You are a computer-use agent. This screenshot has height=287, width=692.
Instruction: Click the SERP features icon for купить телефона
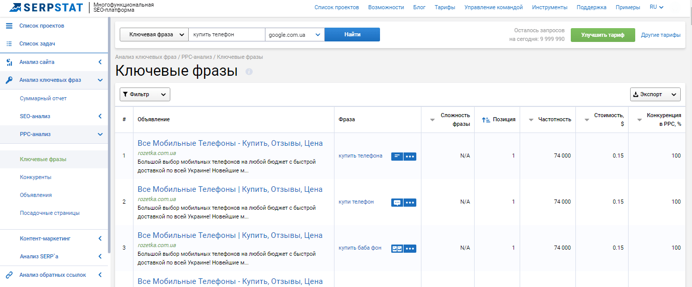(x=397, y=156)
